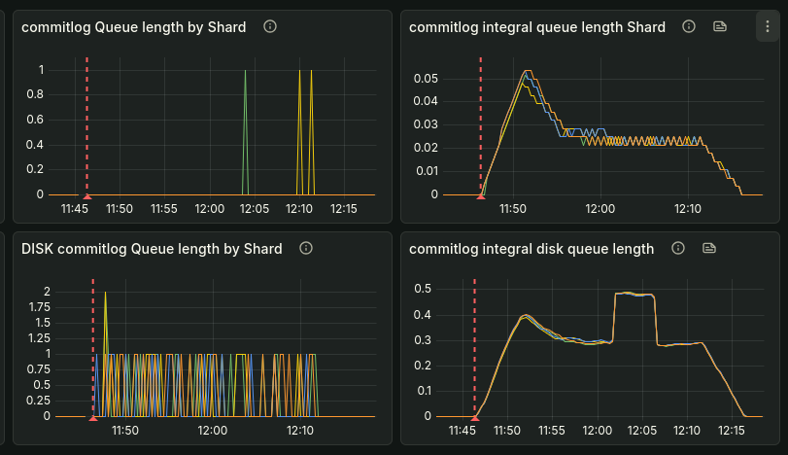Click yellow spike reaching 2 in DISK commitlog chart
Viewport: 788px width, 455px height.
105,294
